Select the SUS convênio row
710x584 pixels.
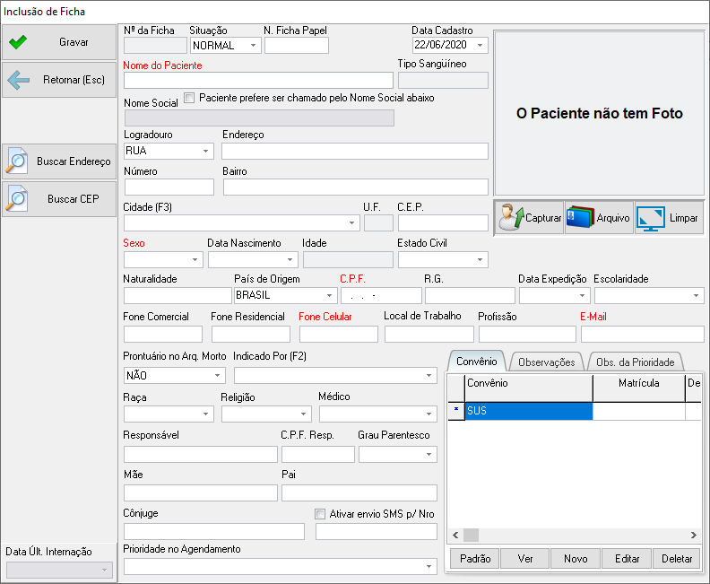[528, 411]
